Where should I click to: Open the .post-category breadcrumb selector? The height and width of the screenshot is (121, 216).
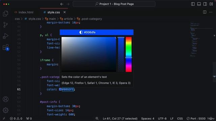pyautogui.click(x=89, y=19)
